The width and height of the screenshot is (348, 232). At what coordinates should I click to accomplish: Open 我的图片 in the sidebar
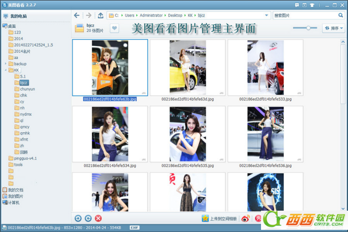15,196
